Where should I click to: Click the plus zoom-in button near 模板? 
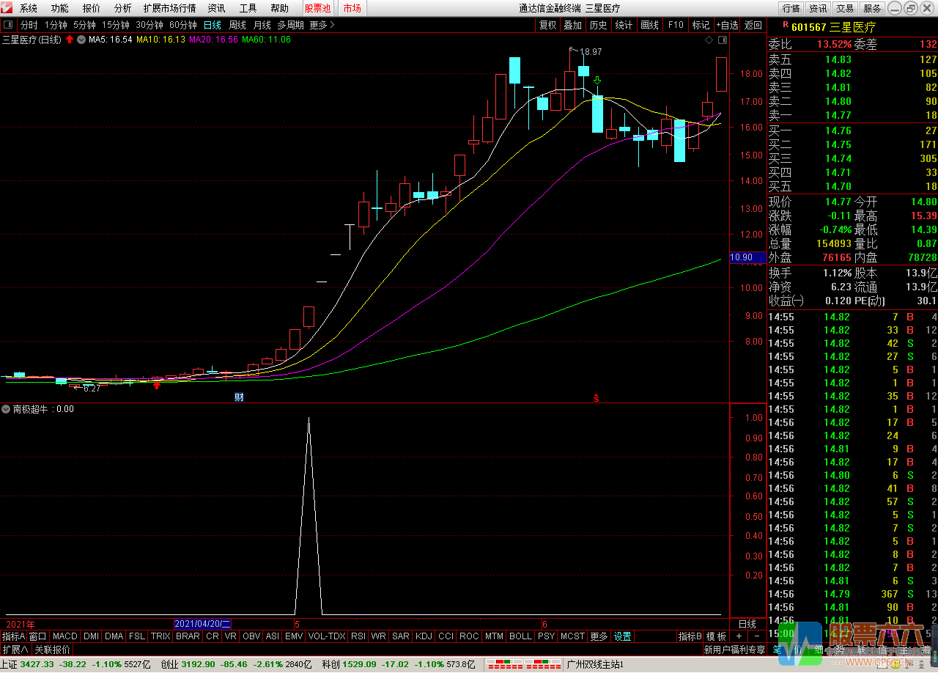[x=739, y=636]
